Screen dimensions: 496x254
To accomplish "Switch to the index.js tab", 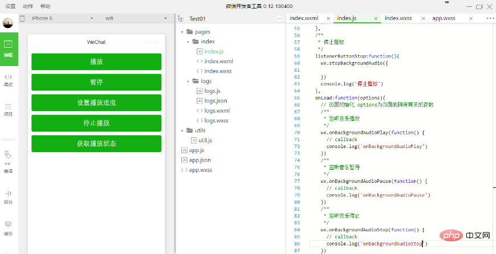I will coord(347,18).
